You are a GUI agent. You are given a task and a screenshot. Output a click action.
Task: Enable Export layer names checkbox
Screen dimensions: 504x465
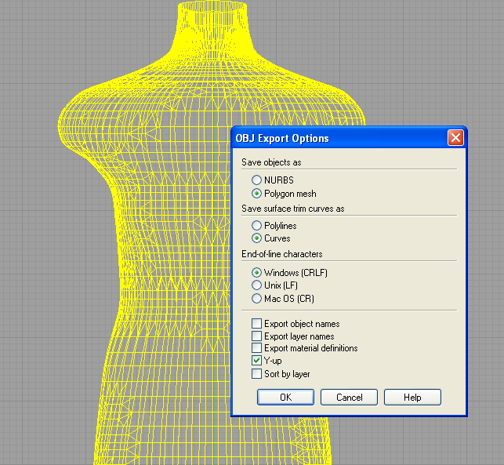coord(256,336)
